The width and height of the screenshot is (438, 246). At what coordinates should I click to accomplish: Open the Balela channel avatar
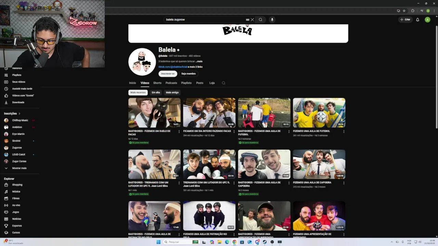(142, 62)
